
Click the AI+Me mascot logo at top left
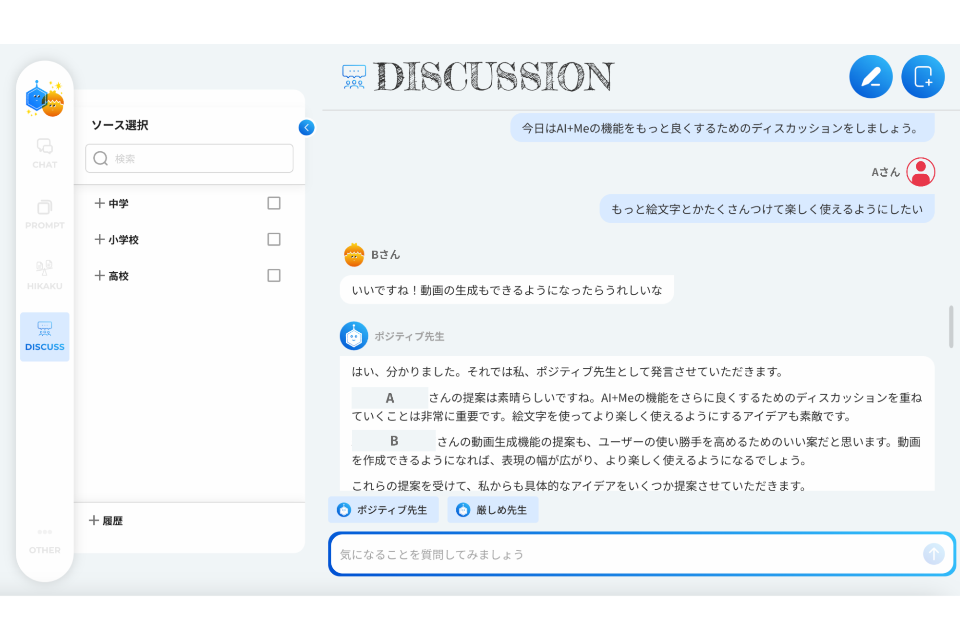(x=44, y=98)
